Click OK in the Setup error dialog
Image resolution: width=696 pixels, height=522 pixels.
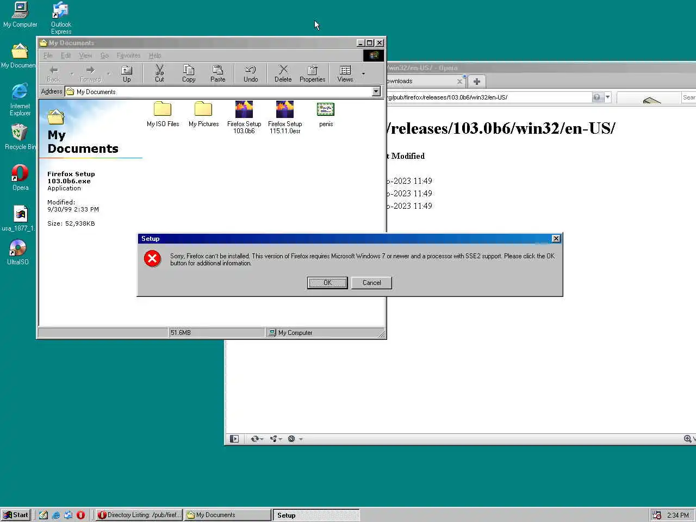click(x=327, y=283)
